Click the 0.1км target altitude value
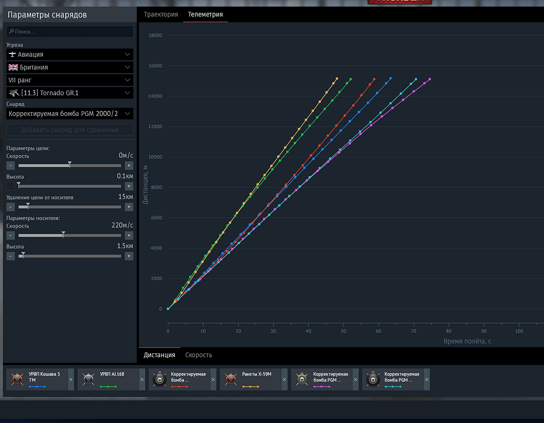Screen dimensions: 544x423 (125, 176)
